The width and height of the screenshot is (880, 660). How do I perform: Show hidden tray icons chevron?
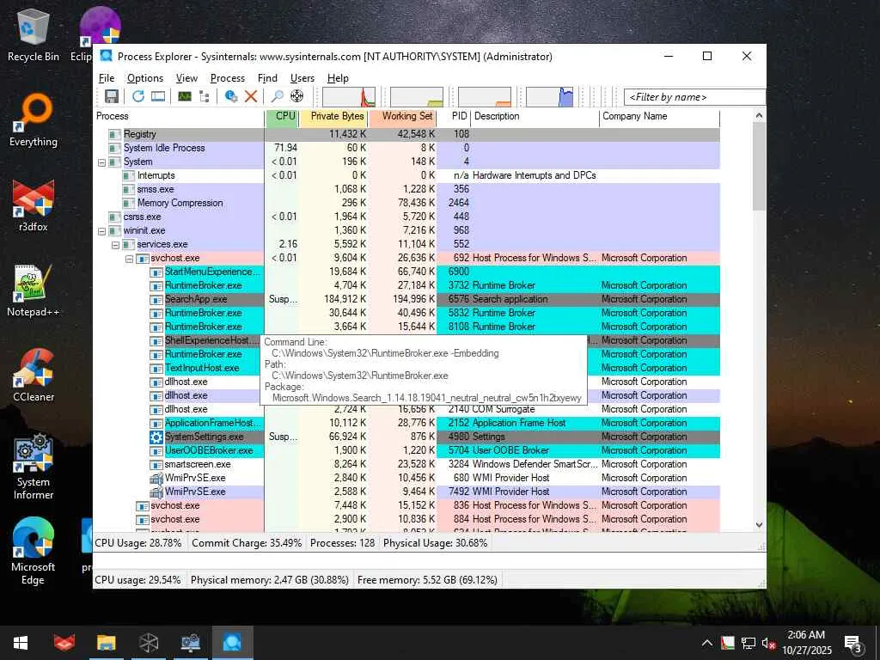coord(707,643)
